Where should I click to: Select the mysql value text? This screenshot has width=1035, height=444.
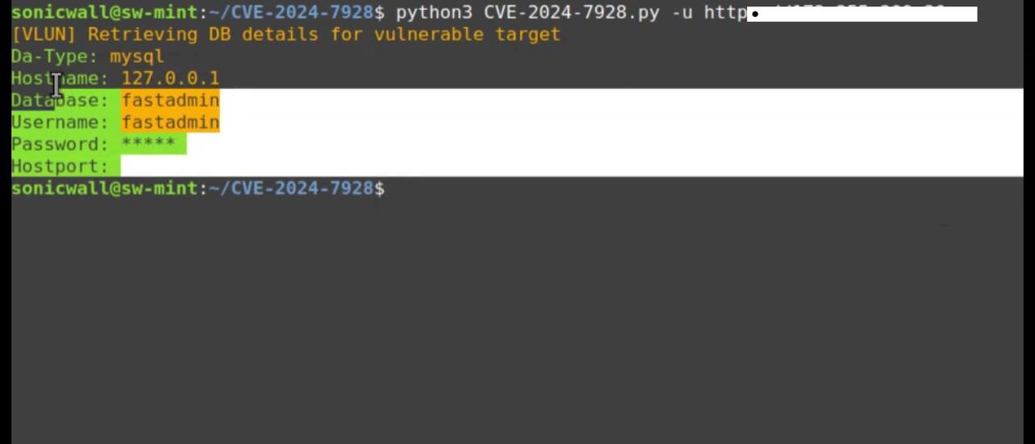137,57
